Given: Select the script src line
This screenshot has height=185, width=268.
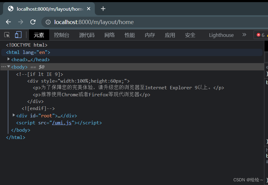Looking at the screenshot, I should tap(59, 123).
